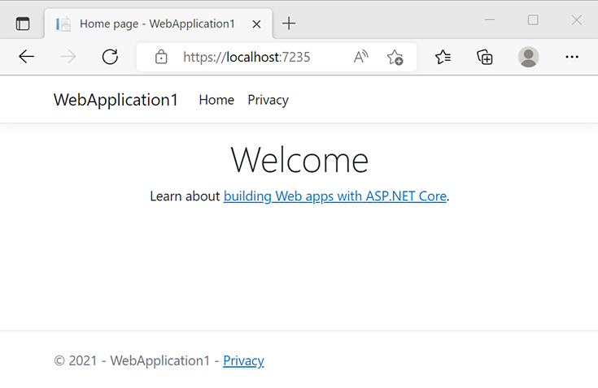Open the Collections icon
This screenshot has width=598, height=388.
point(485,58)
